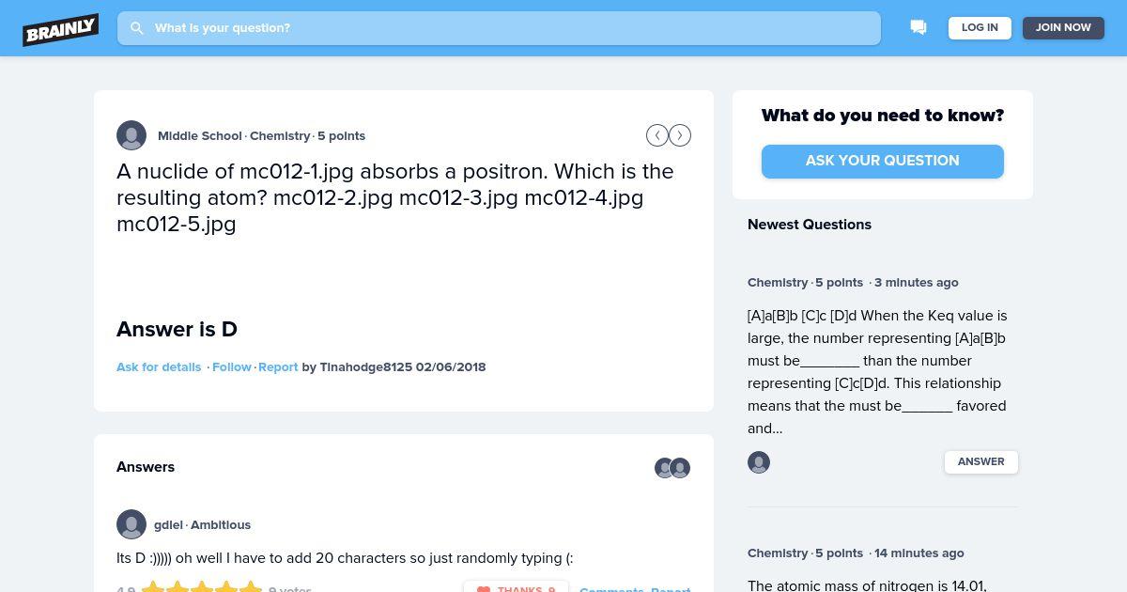
Task: Open Chemistry link on 14 minutes ago question
Action: coord(778,553)
